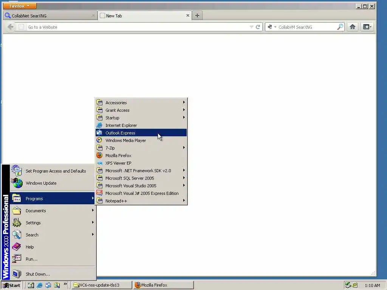This screenshot has height=290, width=387.
Task: Open the address bar history dropdown arrow
Action: point(251,27)
